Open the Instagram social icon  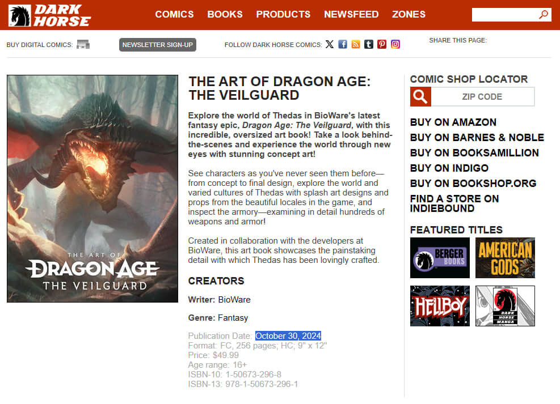pyautogui.click(x=395, y=44)
